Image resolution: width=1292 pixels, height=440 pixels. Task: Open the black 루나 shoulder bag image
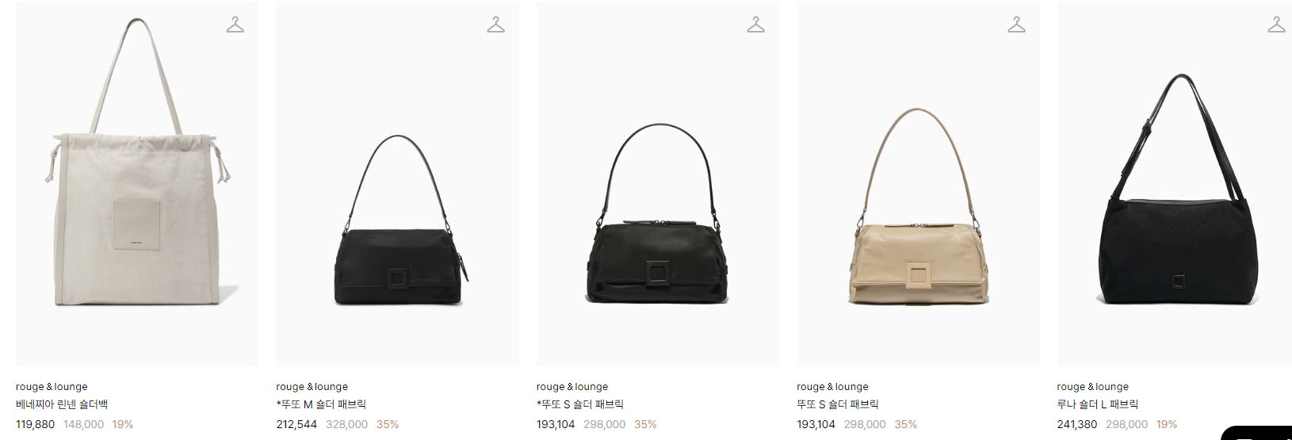pyautogui.click(x=1175, y=184)
